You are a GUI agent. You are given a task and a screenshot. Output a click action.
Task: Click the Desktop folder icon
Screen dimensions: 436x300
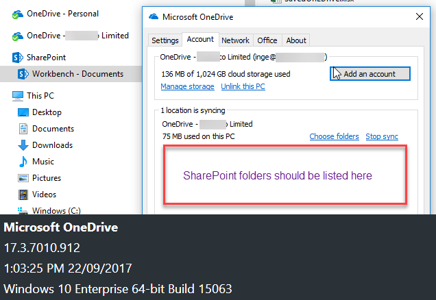[23, 112]
